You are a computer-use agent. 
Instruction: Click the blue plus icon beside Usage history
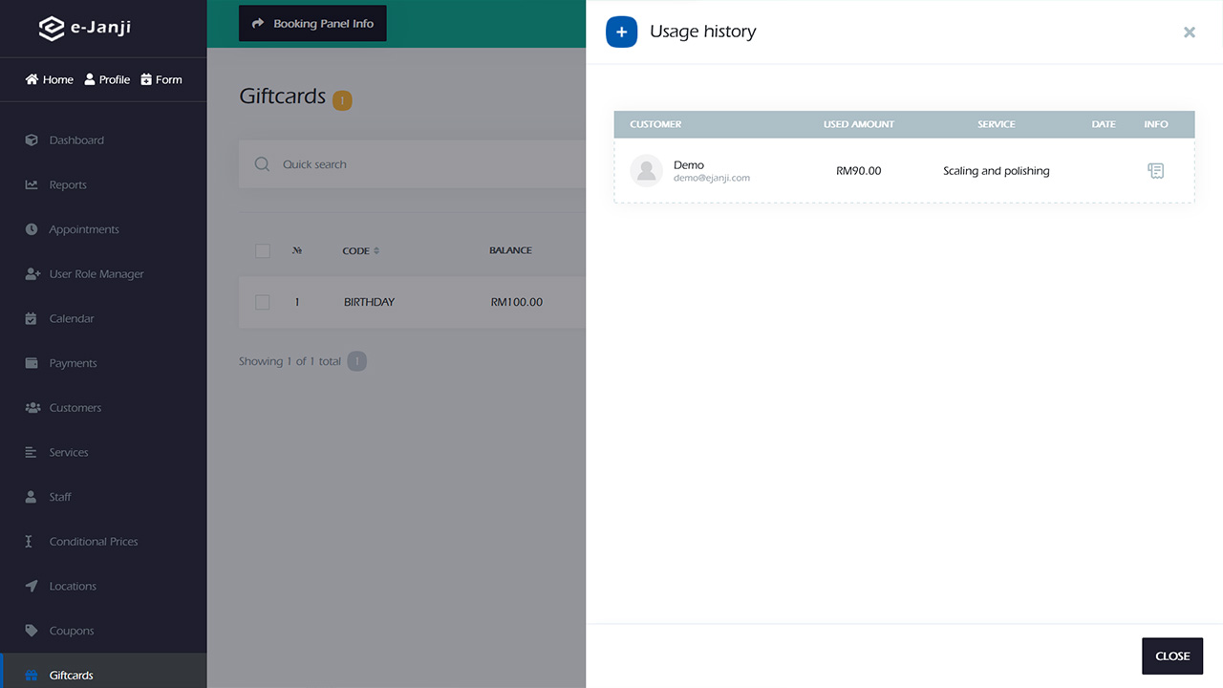(621, 32)
